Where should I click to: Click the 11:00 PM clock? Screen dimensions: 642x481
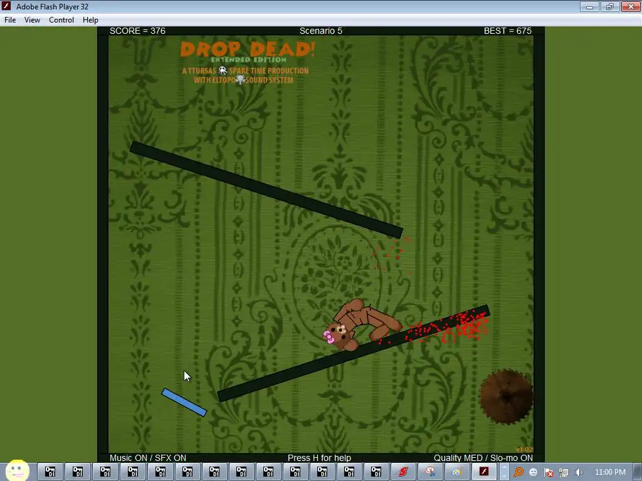(610, 472)
